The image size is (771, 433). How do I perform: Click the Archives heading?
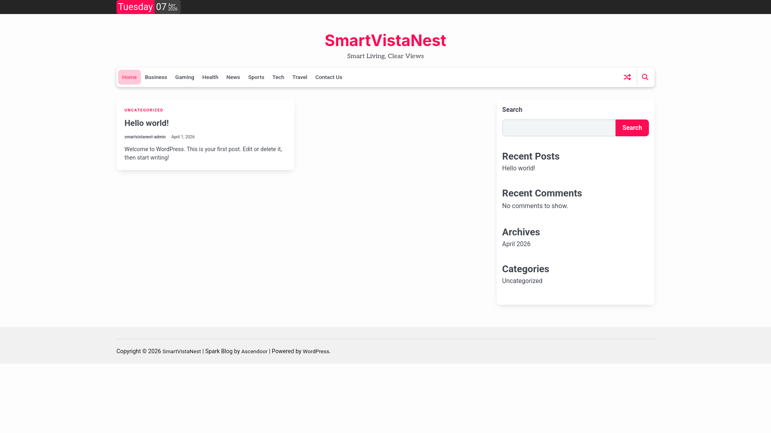click(521, 232)
